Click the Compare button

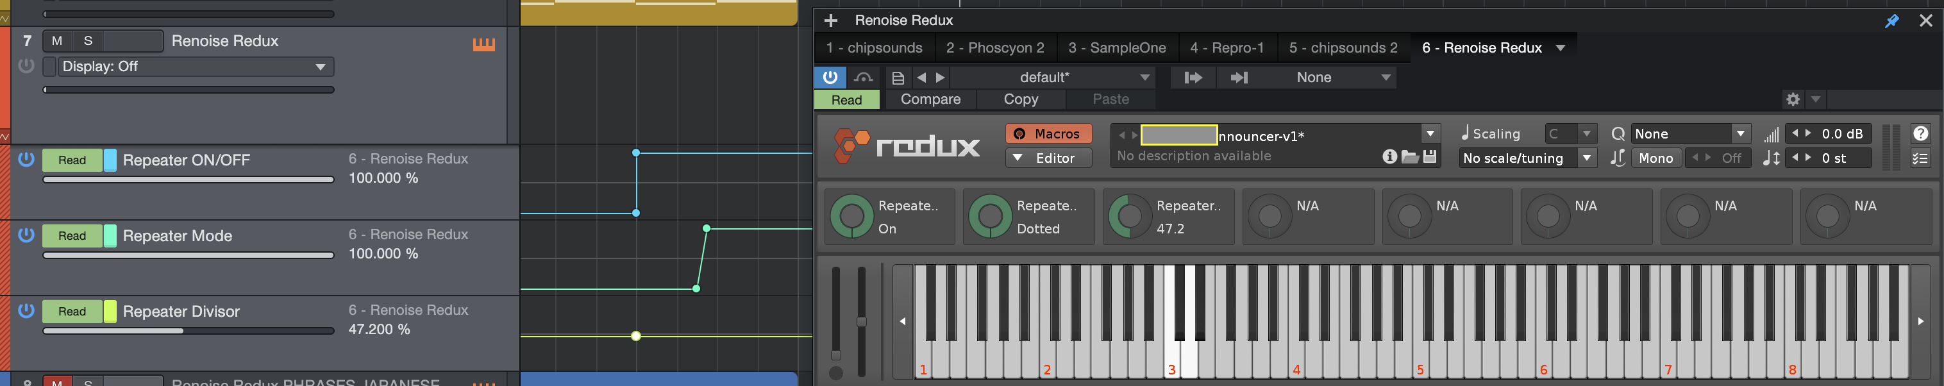tap(930, 99)
